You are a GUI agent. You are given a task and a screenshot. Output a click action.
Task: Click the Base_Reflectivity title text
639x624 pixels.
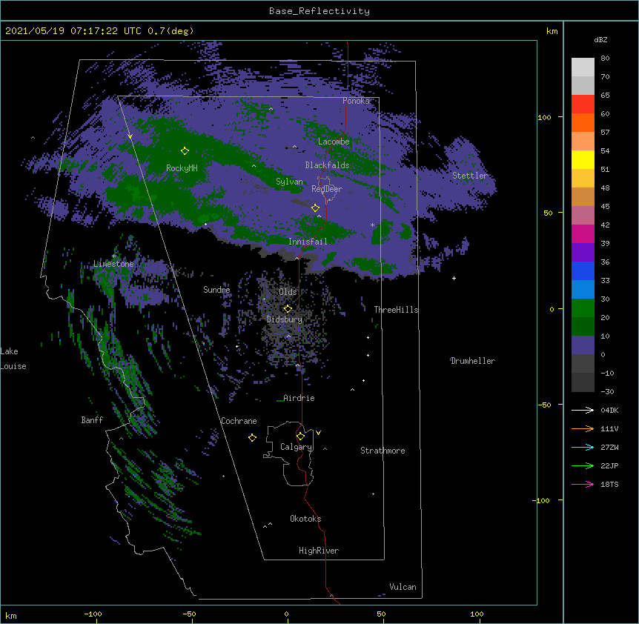tap(319, 11)
